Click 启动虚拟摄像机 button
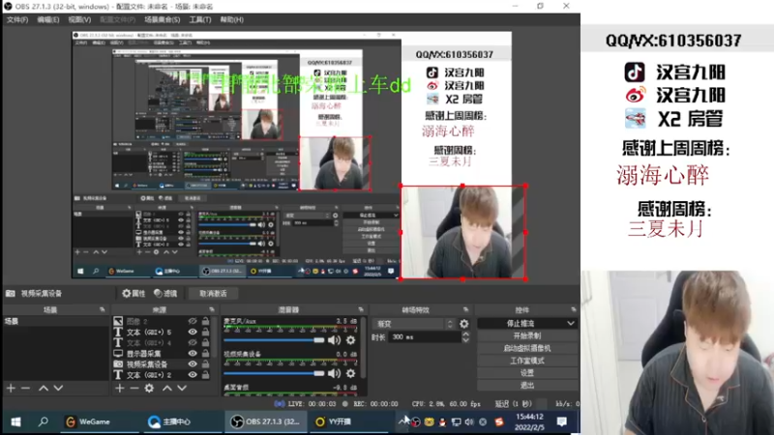 point(527,348)
